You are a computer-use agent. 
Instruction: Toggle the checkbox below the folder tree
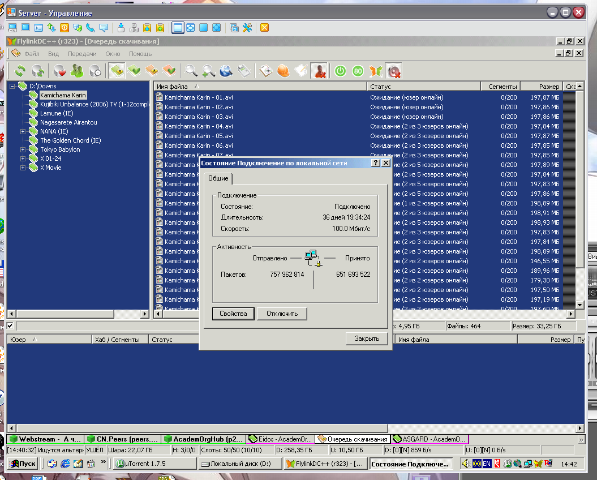(10, 325)
